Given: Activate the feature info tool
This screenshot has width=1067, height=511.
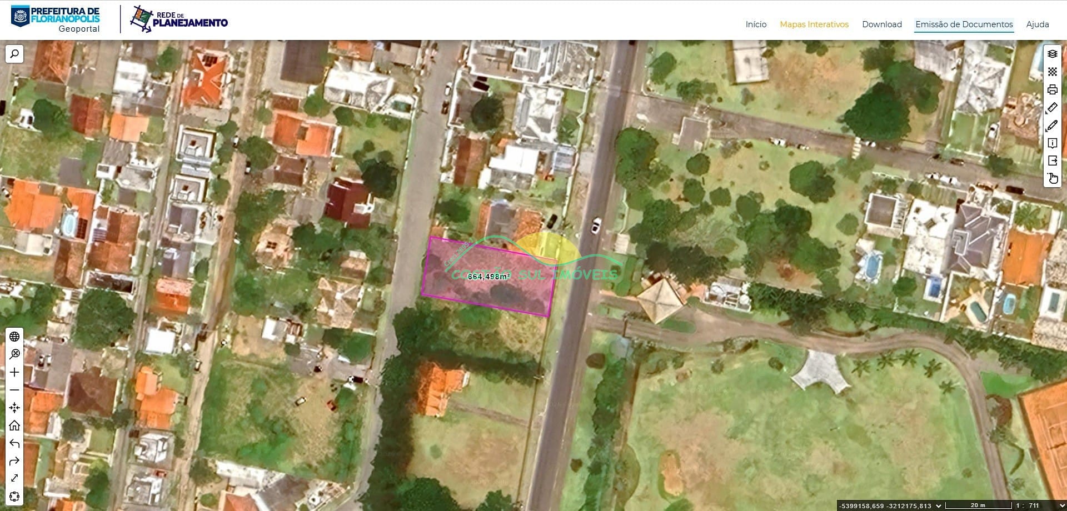Looking at the screenshot, I should coord(1052,143).
